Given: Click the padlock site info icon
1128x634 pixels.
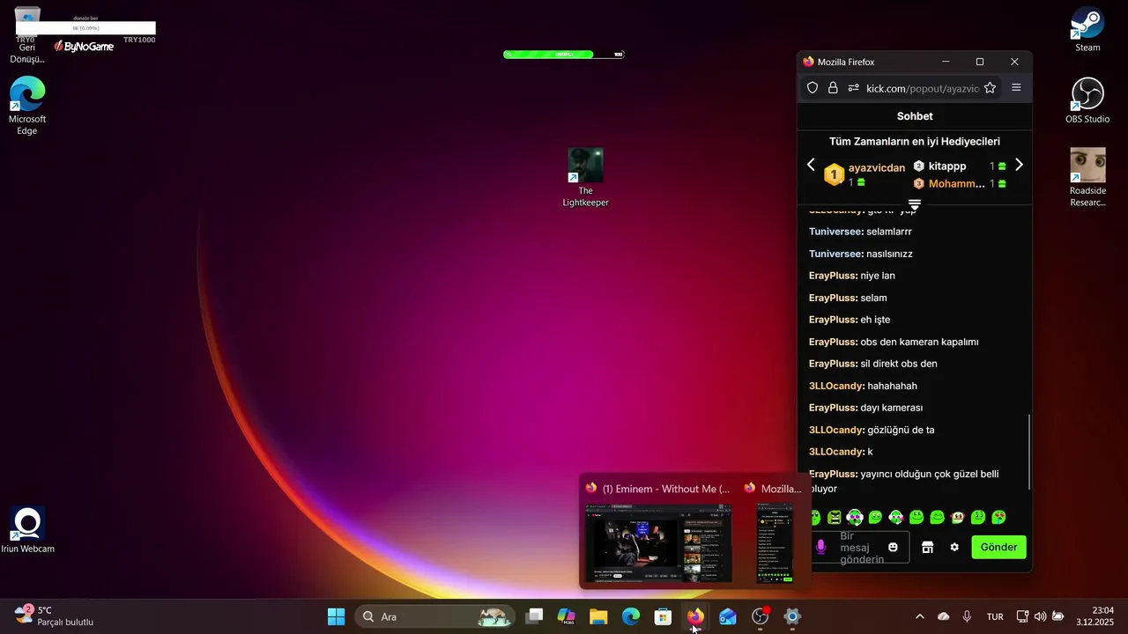Looking at the screenshot, I should 833,88.
